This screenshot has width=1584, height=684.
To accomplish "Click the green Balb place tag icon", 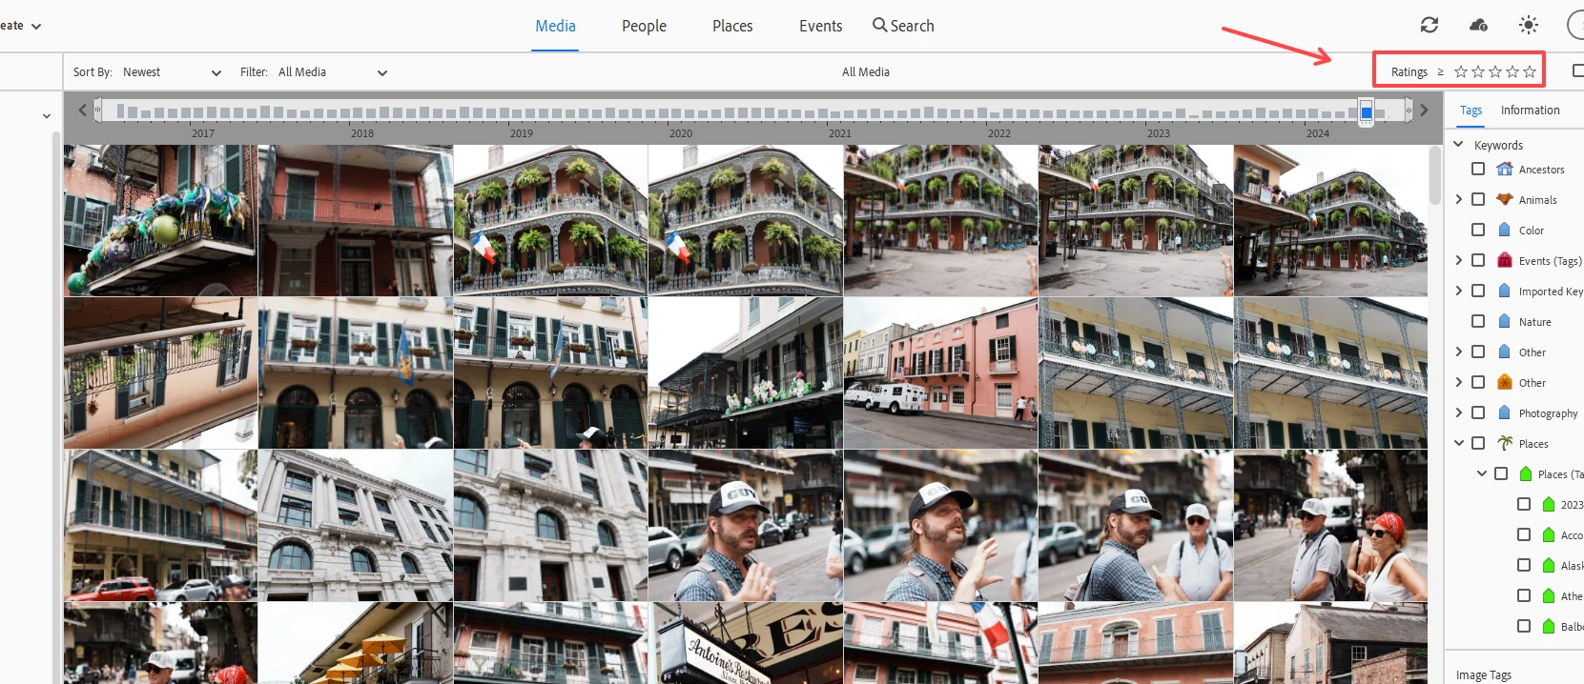I will [1549, 626].
